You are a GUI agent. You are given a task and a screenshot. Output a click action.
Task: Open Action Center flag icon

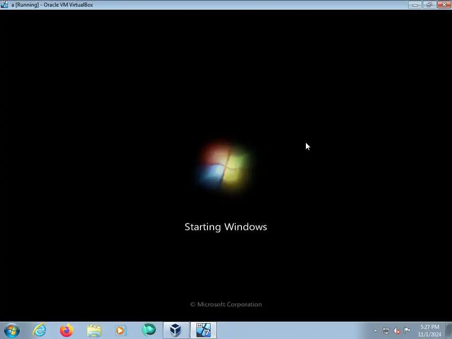[x=407, y=330]
